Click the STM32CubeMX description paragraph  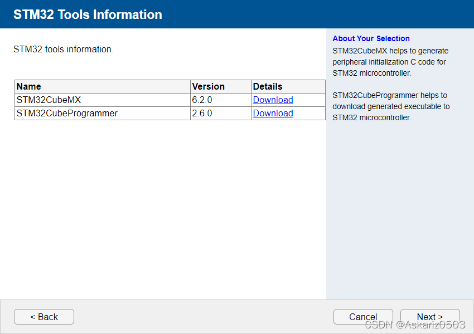click(x=390, y=62)
